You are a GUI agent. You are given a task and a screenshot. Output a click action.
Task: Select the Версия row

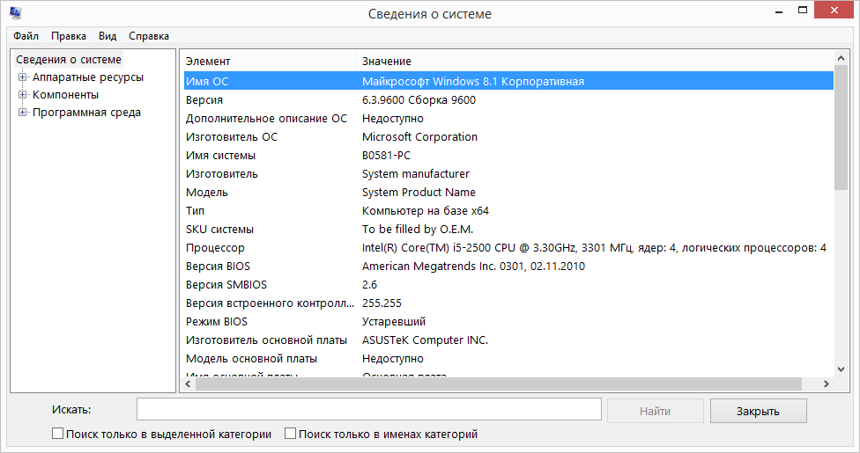click(508, 99)
